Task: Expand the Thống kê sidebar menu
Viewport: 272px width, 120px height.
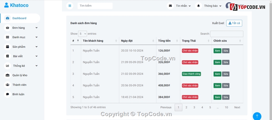Action: click(21, 66)
